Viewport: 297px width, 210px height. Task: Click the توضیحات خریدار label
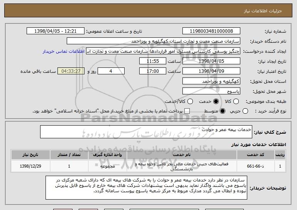tap(268, 188)
